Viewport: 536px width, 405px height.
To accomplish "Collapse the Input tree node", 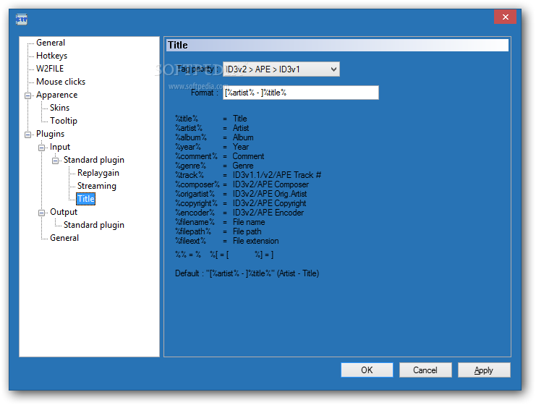I will [42, 148].
